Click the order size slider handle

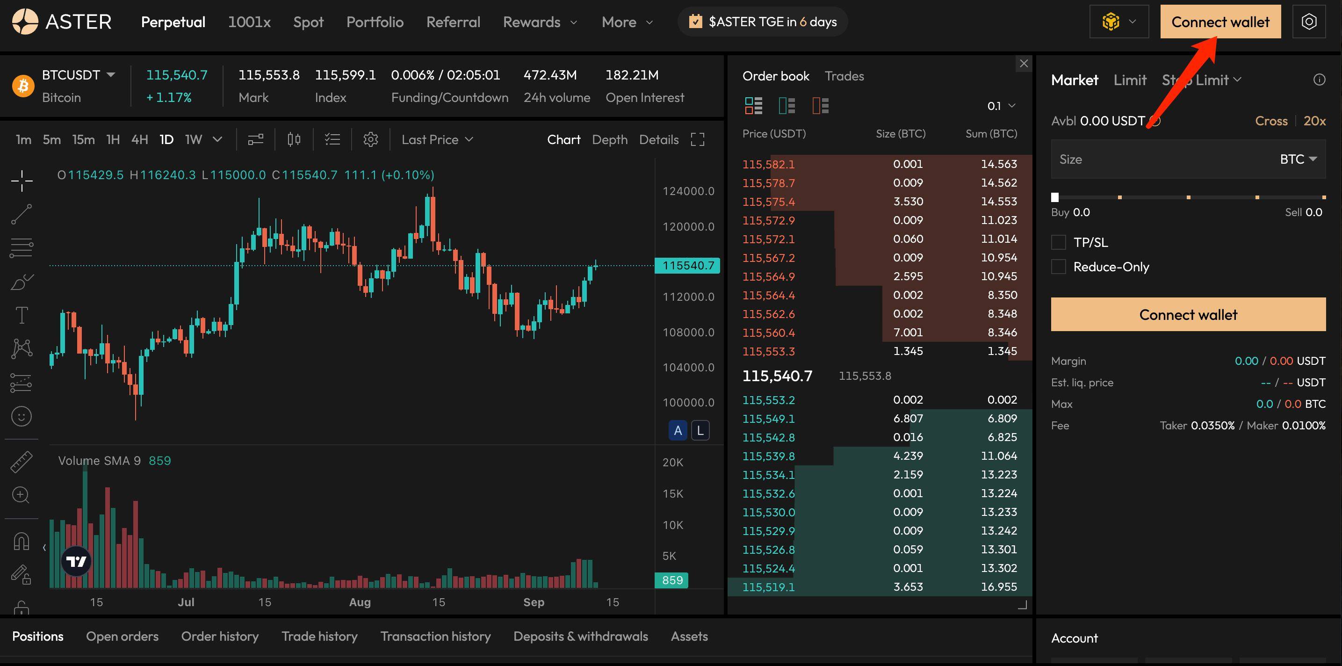pos(1055,197)
